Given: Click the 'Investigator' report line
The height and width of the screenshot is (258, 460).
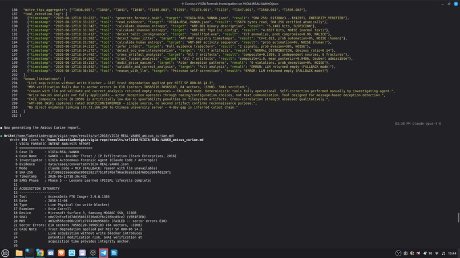Looking at the screenshot, I should point(88,160).
